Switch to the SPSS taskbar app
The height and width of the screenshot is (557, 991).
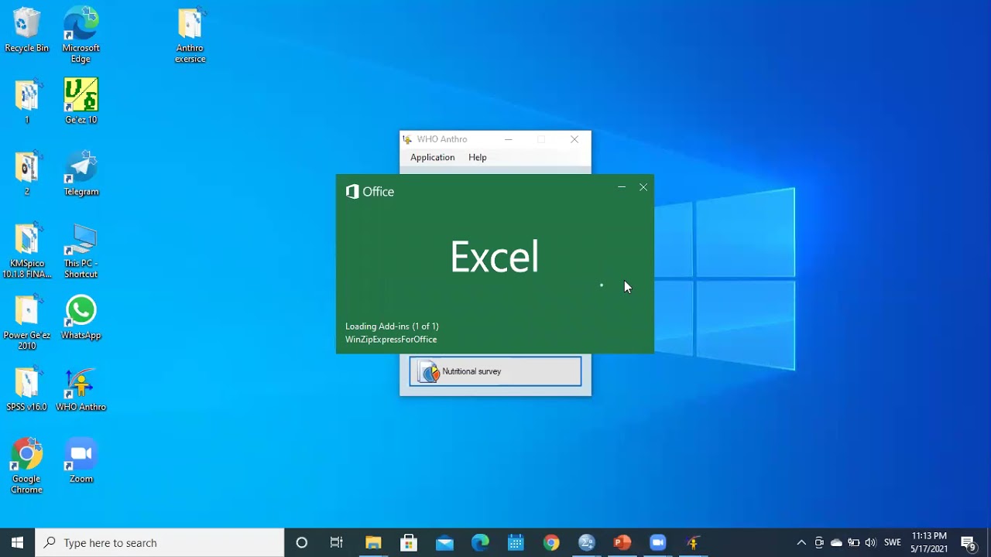(587, 542)
